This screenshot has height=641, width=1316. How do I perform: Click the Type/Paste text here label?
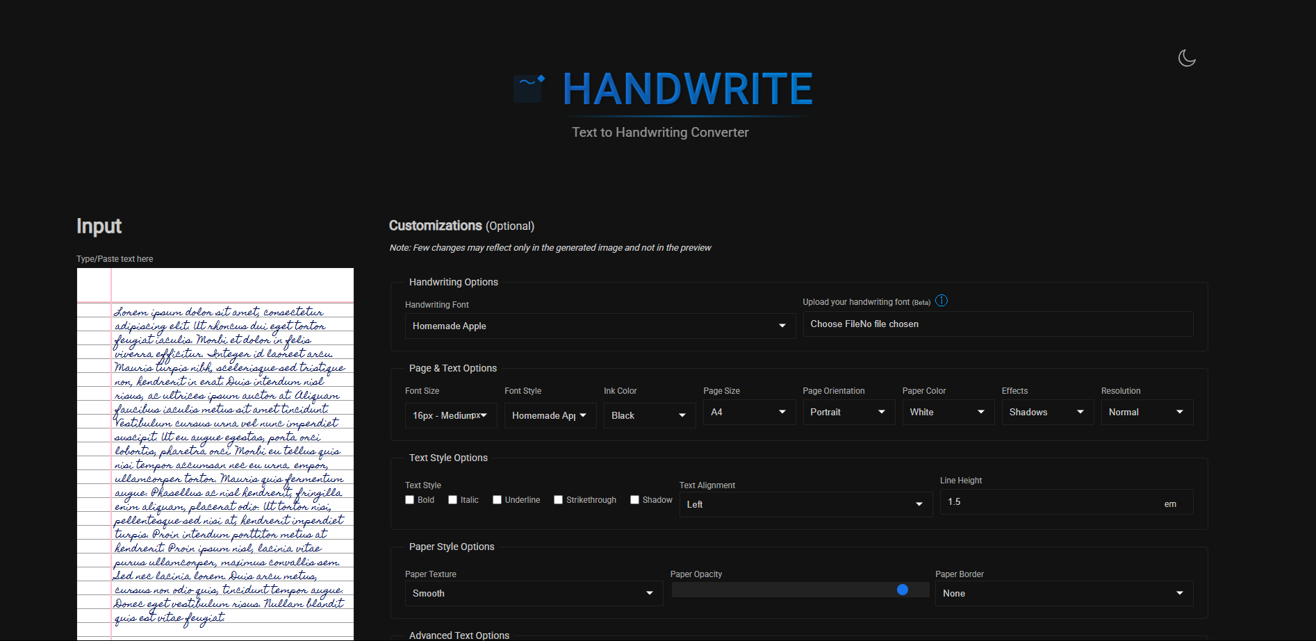pyautogui.click(x=115, y=259)
